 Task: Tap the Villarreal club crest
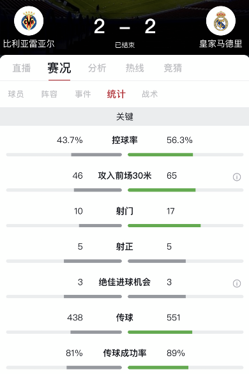pos(29,21)
